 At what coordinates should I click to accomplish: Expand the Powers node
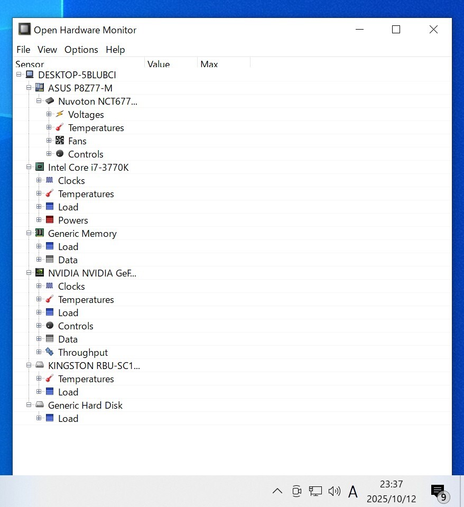click(x=39, y=220)
